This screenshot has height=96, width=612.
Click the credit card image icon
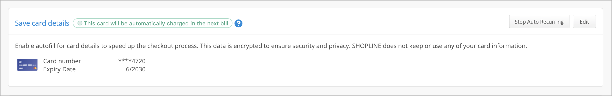click(x=27, y=65)
